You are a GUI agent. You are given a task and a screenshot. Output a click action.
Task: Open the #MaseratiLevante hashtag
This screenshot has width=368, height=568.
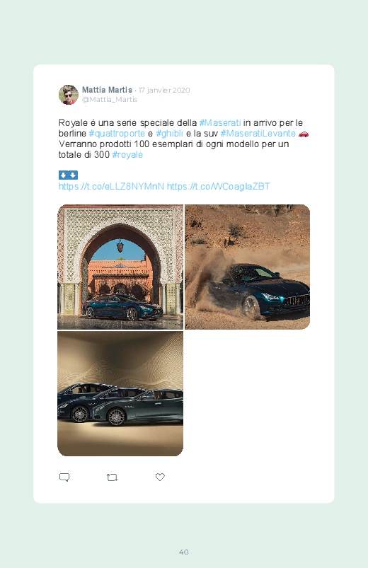tap(258, 133)
